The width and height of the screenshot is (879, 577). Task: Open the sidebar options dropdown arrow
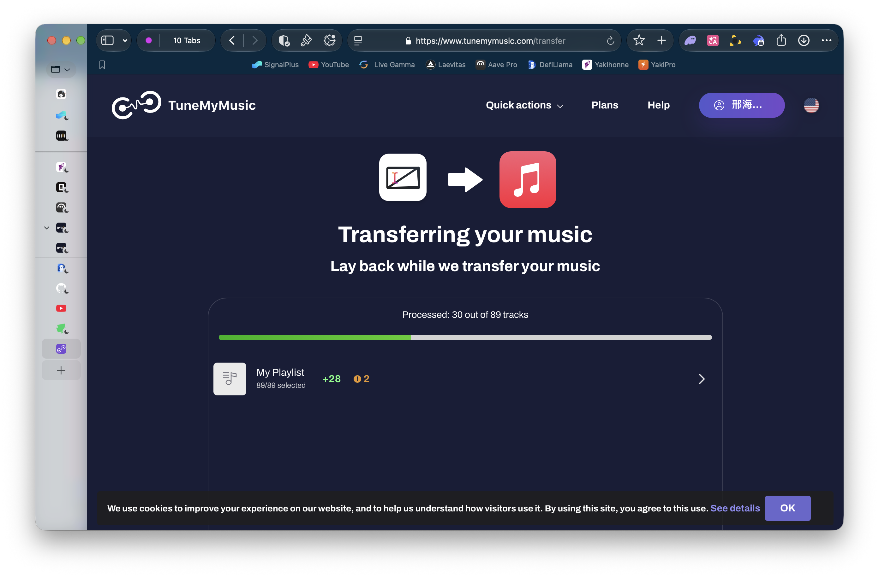[125, 41]
